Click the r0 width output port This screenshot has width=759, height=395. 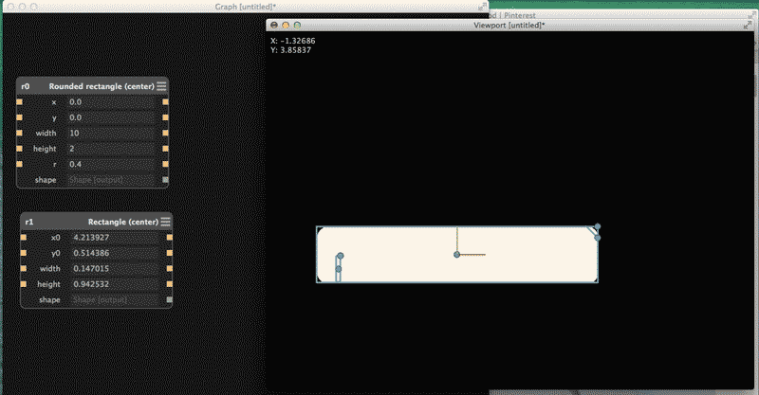tap(165, 133)
